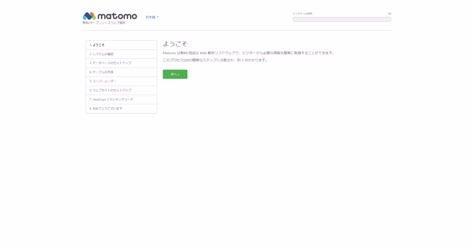
Task: Select step 3. データベースのセットアップ
Action: [121, 63]
